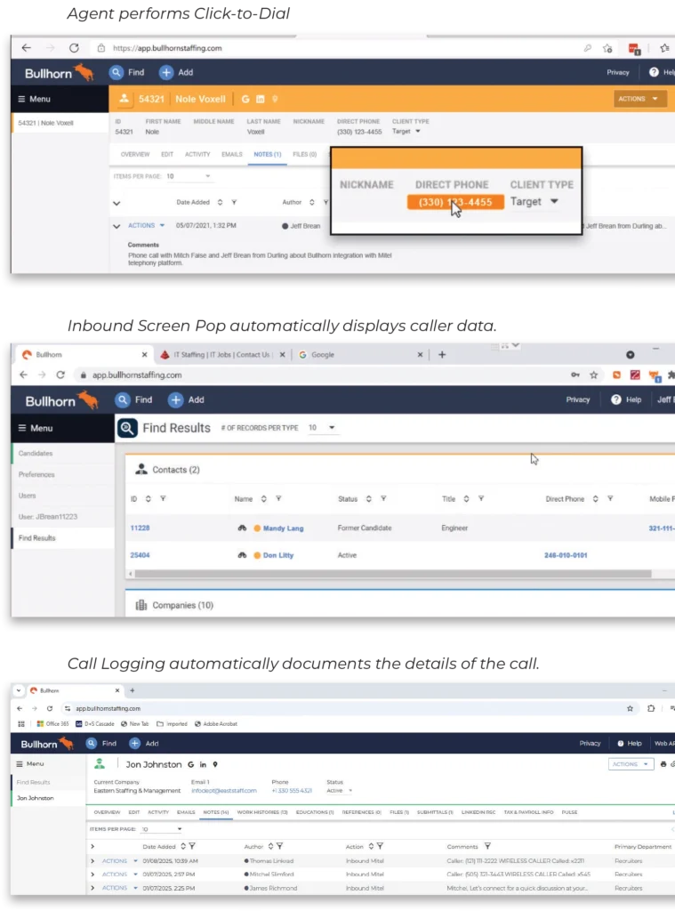Open Items Per Page dropdown on Nole Voxell notes

(189, 176)
